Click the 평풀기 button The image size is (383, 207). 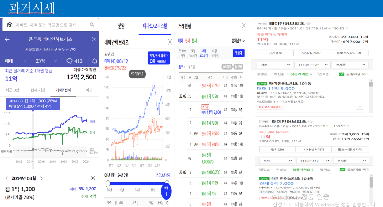pyautogui.click(x=238, y=53)
